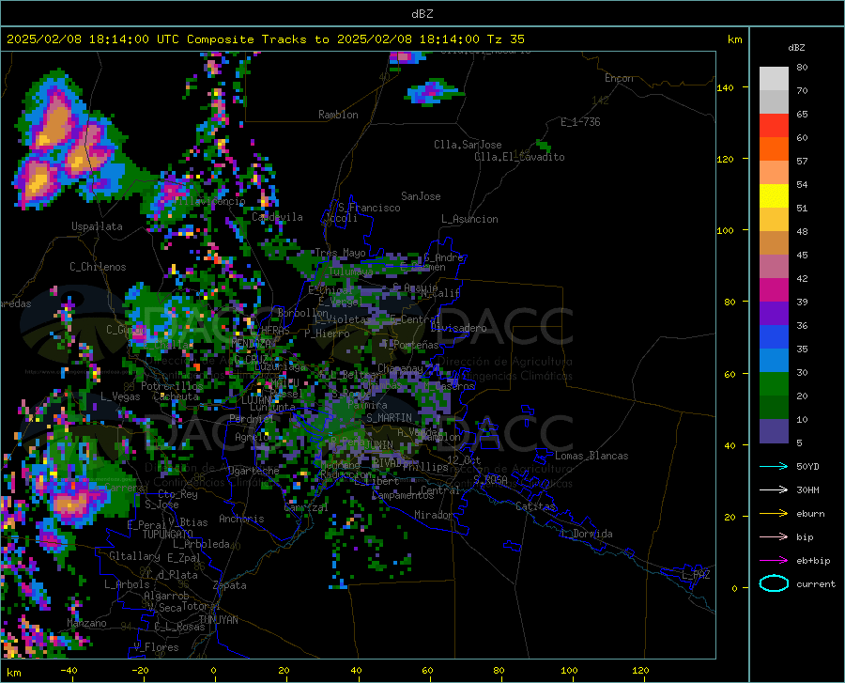Click the Manzano location label
This screenshot has width=845, height=683.
(x=86, y=623)
